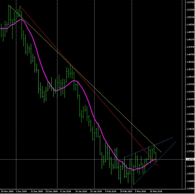Click the 1.45330 price scale value
This screenshot has width=195, height=194.
tap(190, 69)
